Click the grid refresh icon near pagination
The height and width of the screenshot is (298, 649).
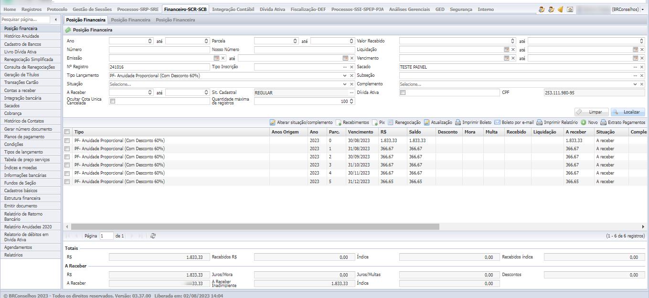[153, 236]
